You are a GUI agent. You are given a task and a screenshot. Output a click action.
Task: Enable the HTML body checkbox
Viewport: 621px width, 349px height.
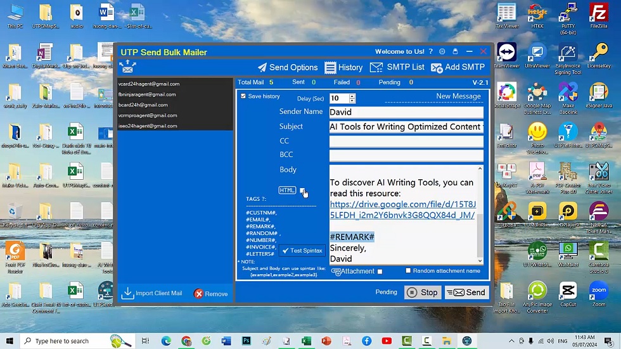click(x=302, y=191)
